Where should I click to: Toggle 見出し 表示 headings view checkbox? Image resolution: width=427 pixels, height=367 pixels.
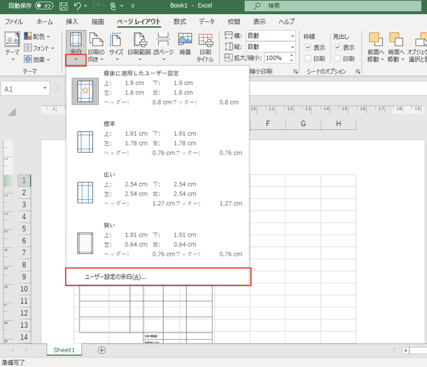pos(337,47)
